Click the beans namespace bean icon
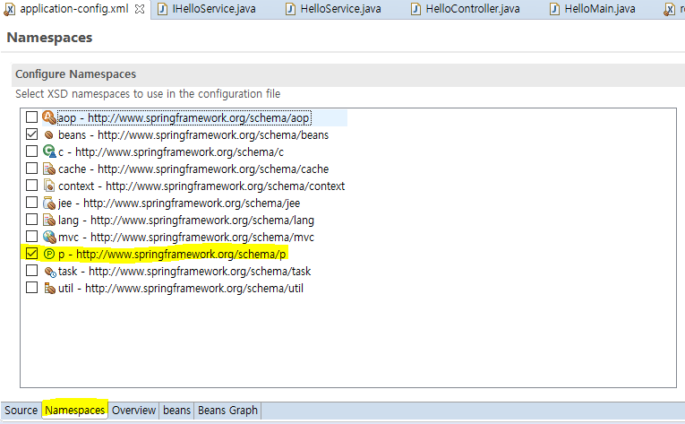Image resolution: width=685 pixels, height=424 pixels. point(49,134)
